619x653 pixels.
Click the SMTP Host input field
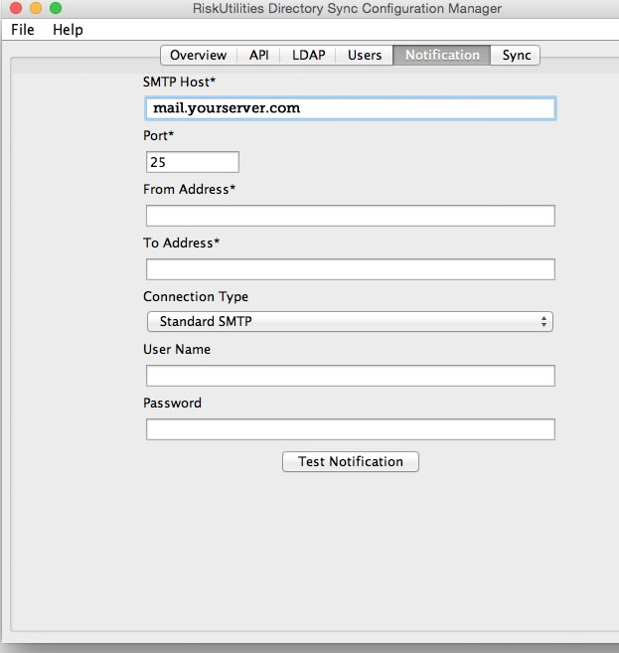coord(351,108)
